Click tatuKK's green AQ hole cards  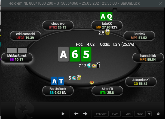click(x=106, y=16)
